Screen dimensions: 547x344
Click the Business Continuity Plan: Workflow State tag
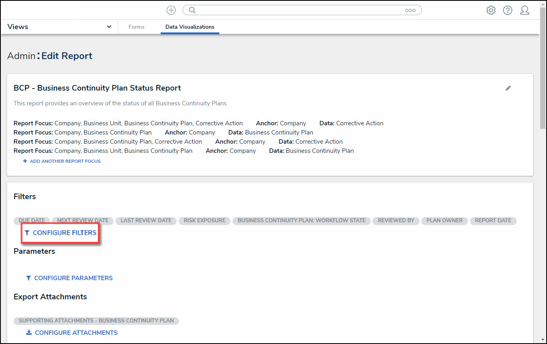pos(302,221)
